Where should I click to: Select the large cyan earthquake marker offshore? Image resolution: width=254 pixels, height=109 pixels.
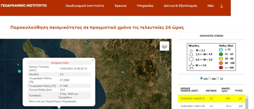coord(19,71)
